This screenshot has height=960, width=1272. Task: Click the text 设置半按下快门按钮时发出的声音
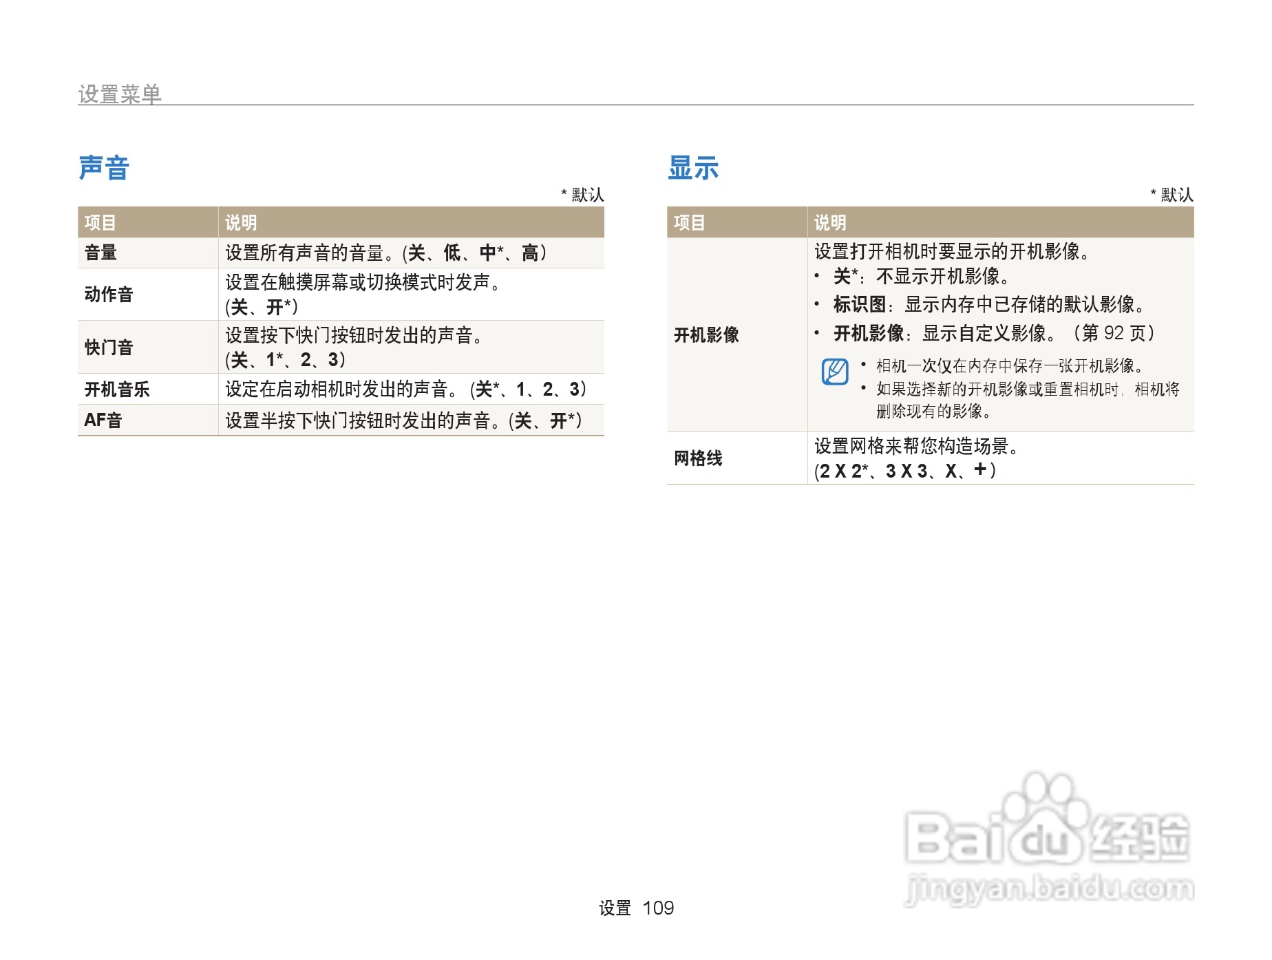tap(363, 420)
